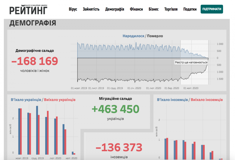Open the Зайнятість section
The width and height of the screenshot is (235, 160).
pos(91,9)
